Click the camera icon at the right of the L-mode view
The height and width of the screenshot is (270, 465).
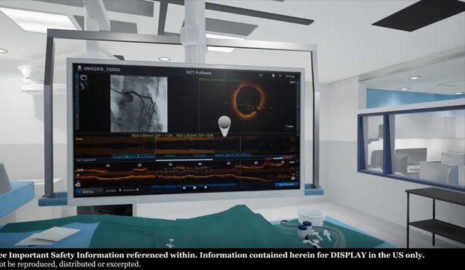(293, 178)
